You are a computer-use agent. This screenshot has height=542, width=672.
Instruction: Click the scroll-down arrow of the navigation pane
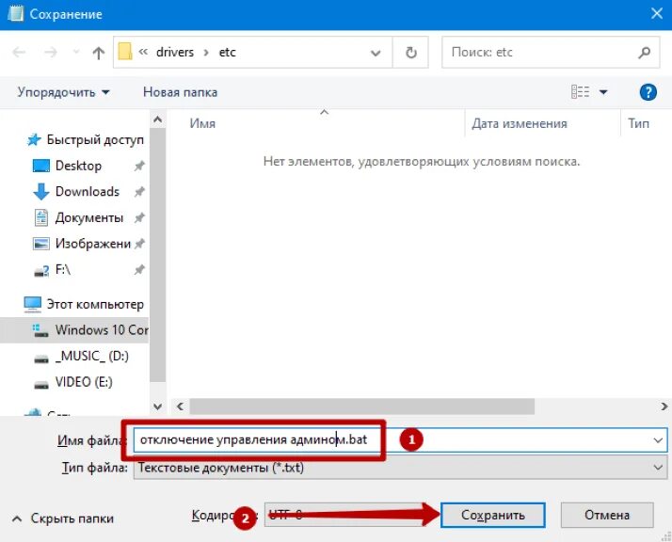pyautogui.click(x=158, y=406)
